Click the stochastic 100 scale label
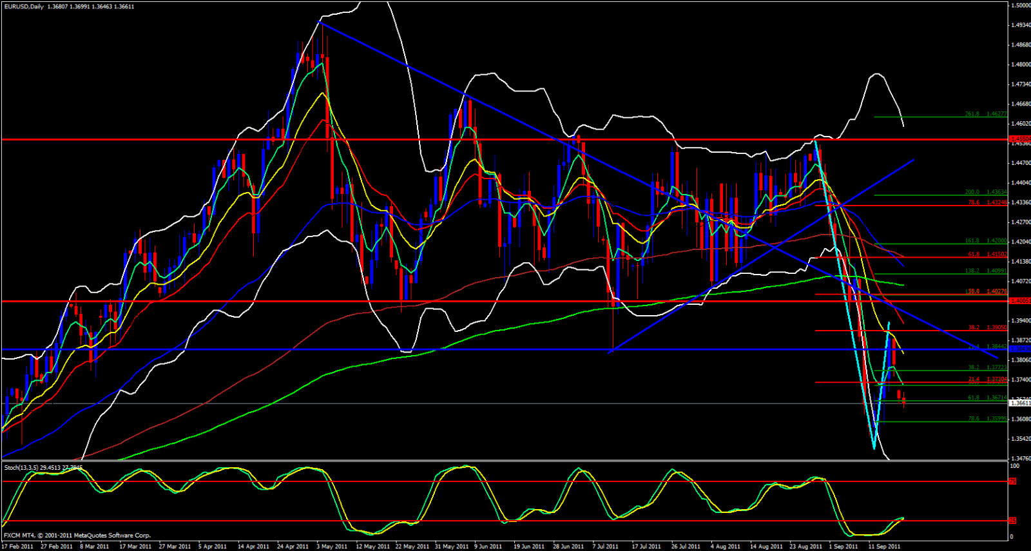The width and height of the screenshot is (1031, 551). pos(1015,465)
